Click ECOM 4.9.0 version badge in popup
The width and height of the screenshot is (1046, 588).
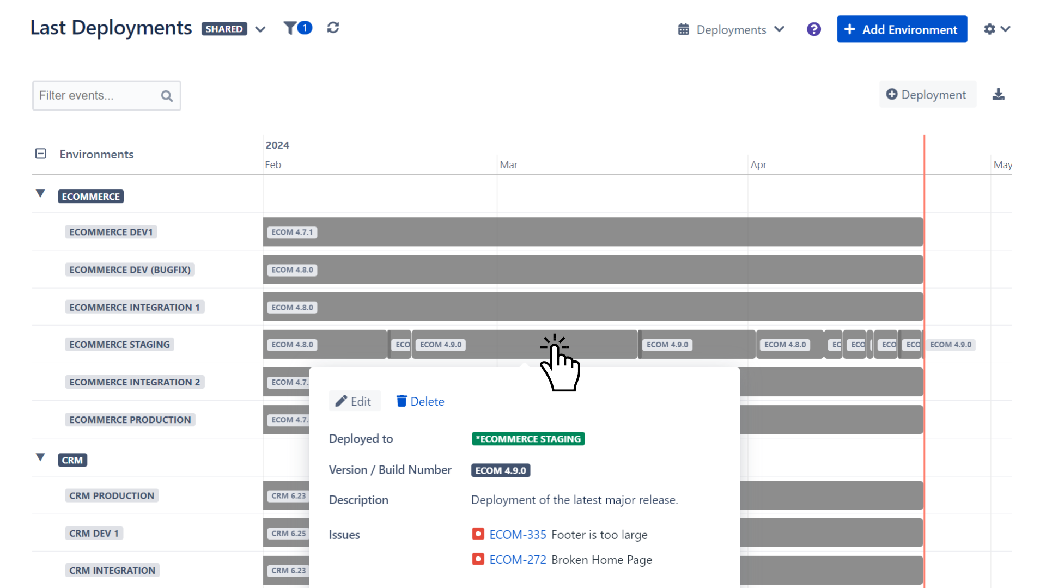point(501,470)
